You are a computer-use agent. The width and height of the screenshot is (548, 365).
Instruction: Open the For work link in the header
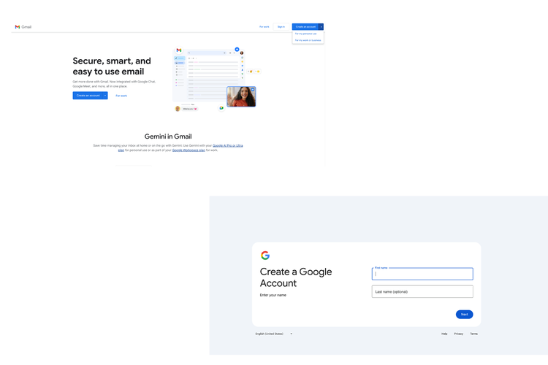click(x=265, y=27)
